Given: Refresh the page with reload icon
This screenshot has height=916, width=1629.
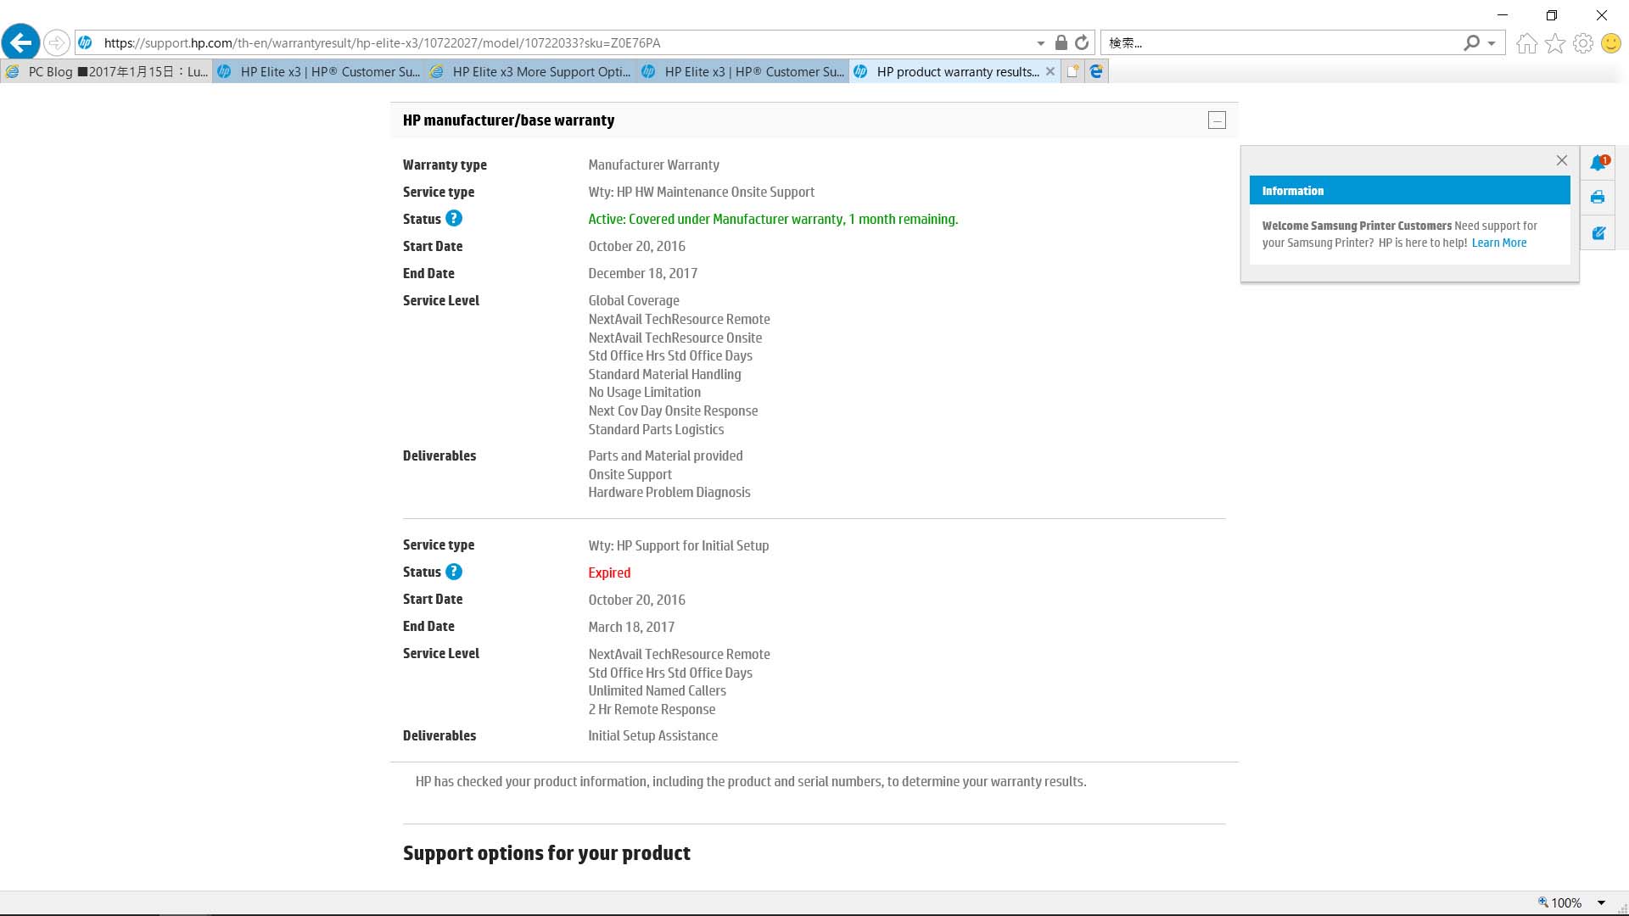Looking at the screenshot, I should click(x=1082, y=42).
